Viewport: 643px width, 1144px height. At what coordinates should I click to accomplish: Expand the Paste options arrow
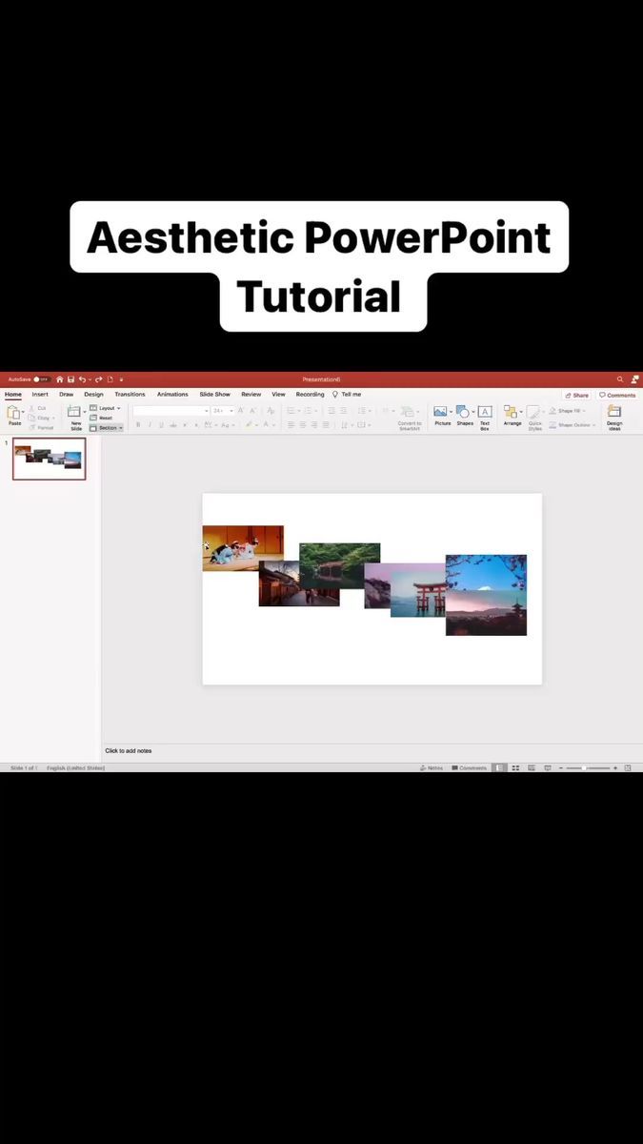tap(23, 412)
